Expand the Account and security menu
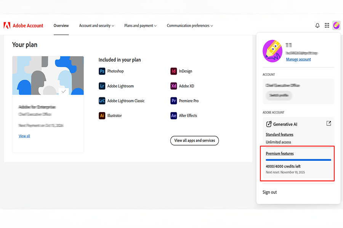 click(x=96, y=26)
